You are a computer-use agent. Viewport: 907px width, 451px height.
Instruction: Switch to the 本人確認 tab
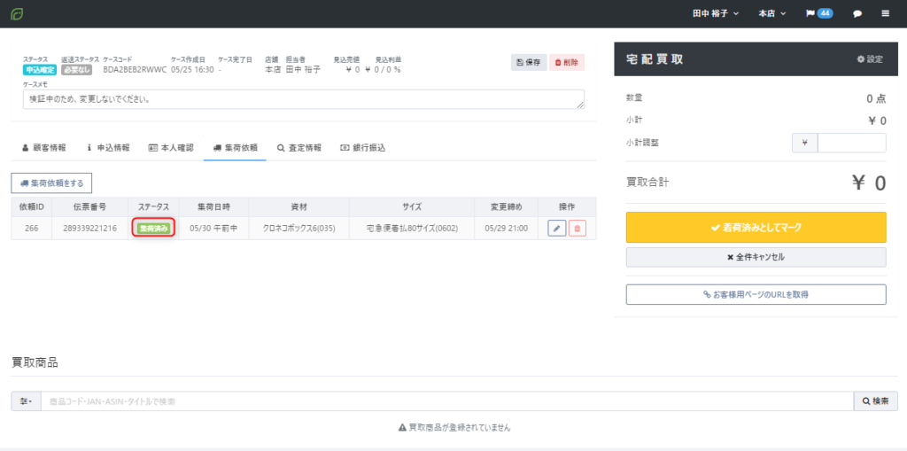click(x=171, y=148)
